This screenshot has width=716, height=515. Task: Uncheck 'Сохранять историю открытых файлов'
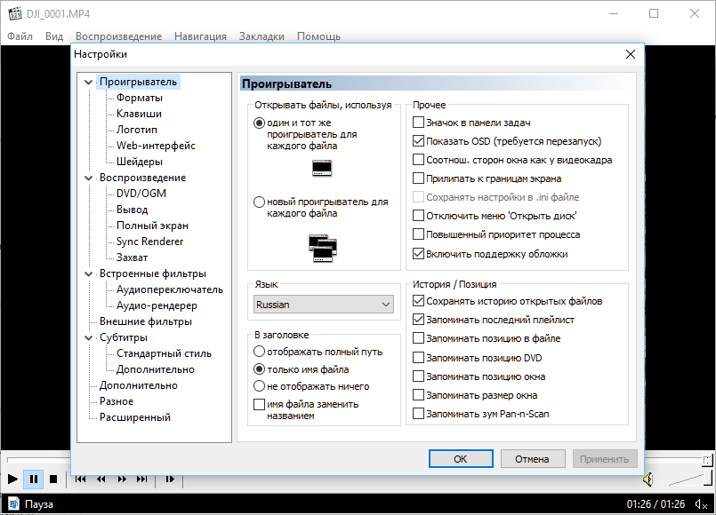418,301
